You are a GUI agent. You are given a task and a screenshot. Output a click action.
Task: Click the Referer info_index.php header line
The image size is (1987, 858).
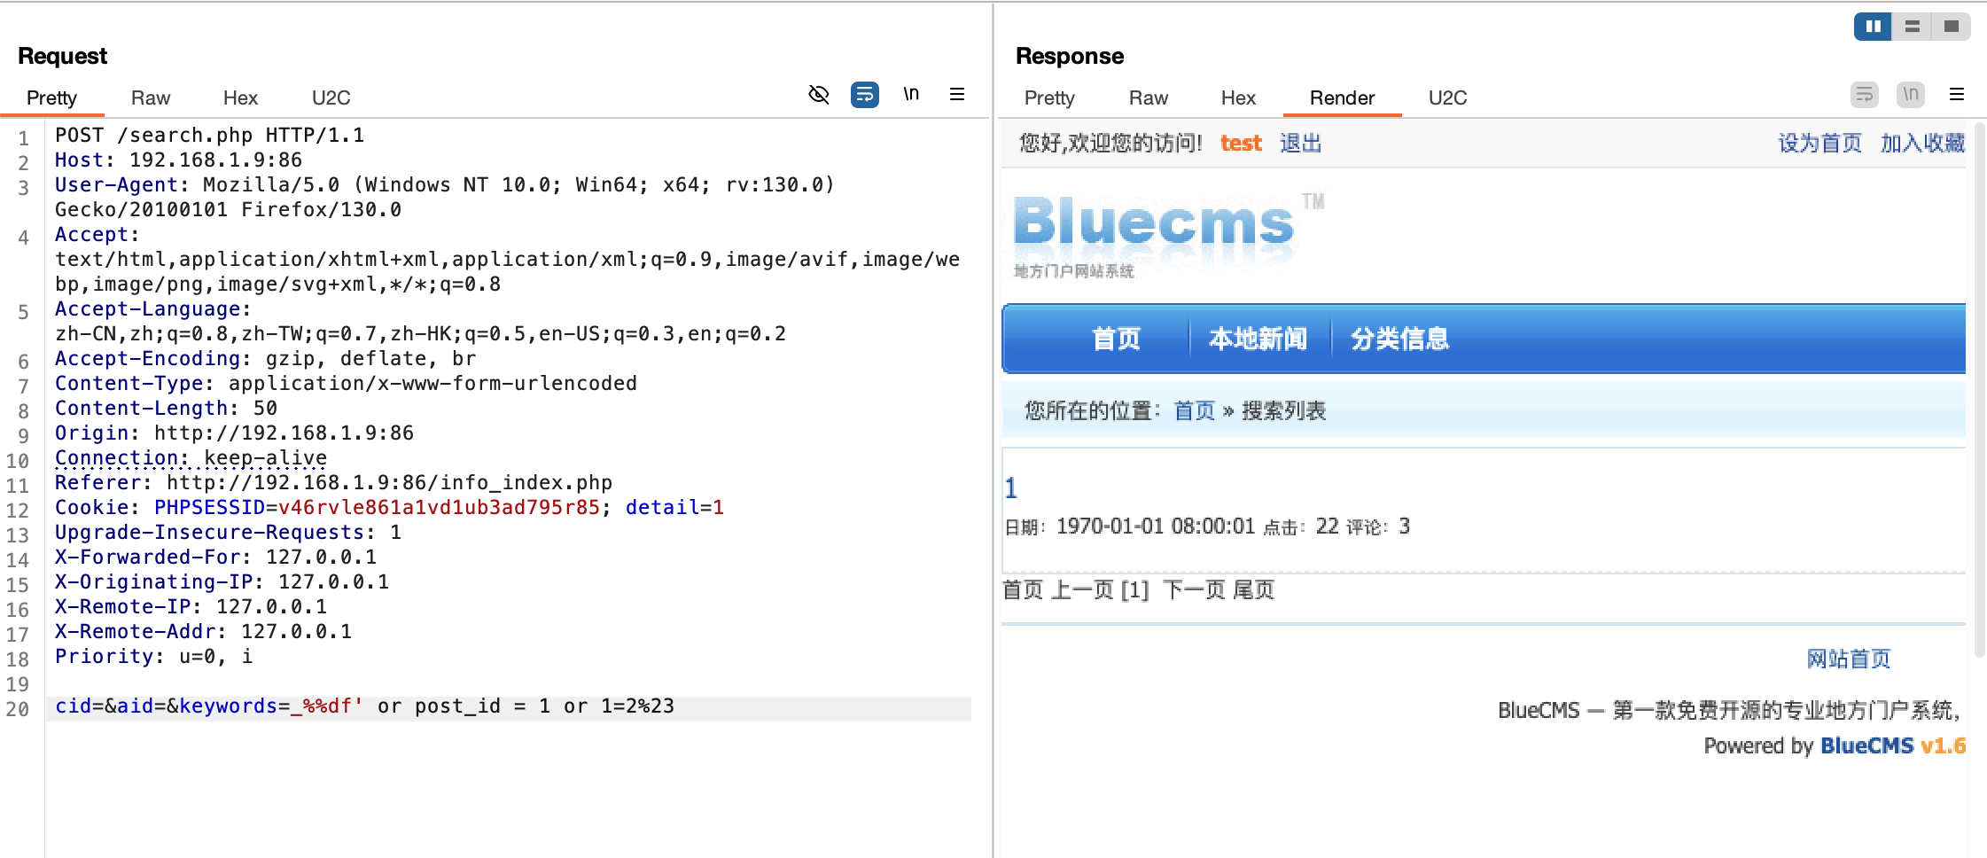click(x=333, y=483)
